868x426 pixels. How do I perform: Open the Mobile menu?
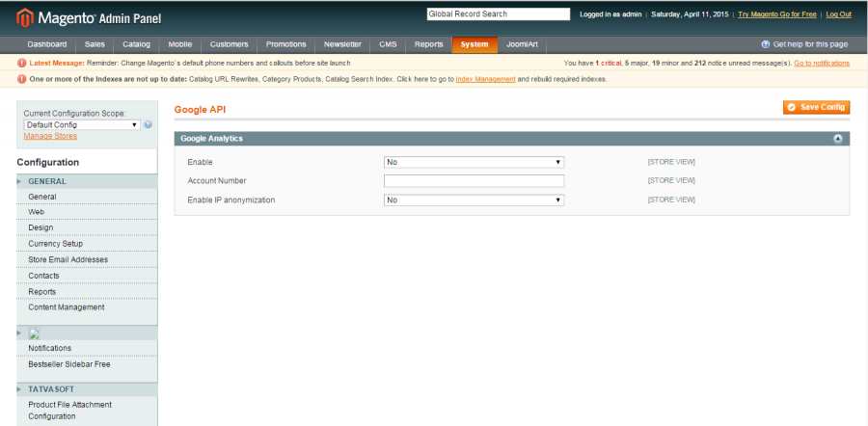pos(180,44)
